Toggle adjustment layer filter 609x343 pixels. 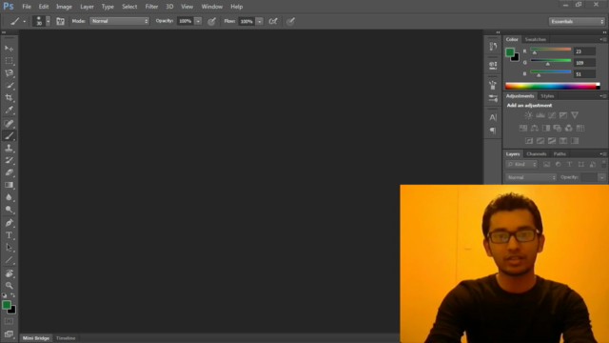click(559, 165)
